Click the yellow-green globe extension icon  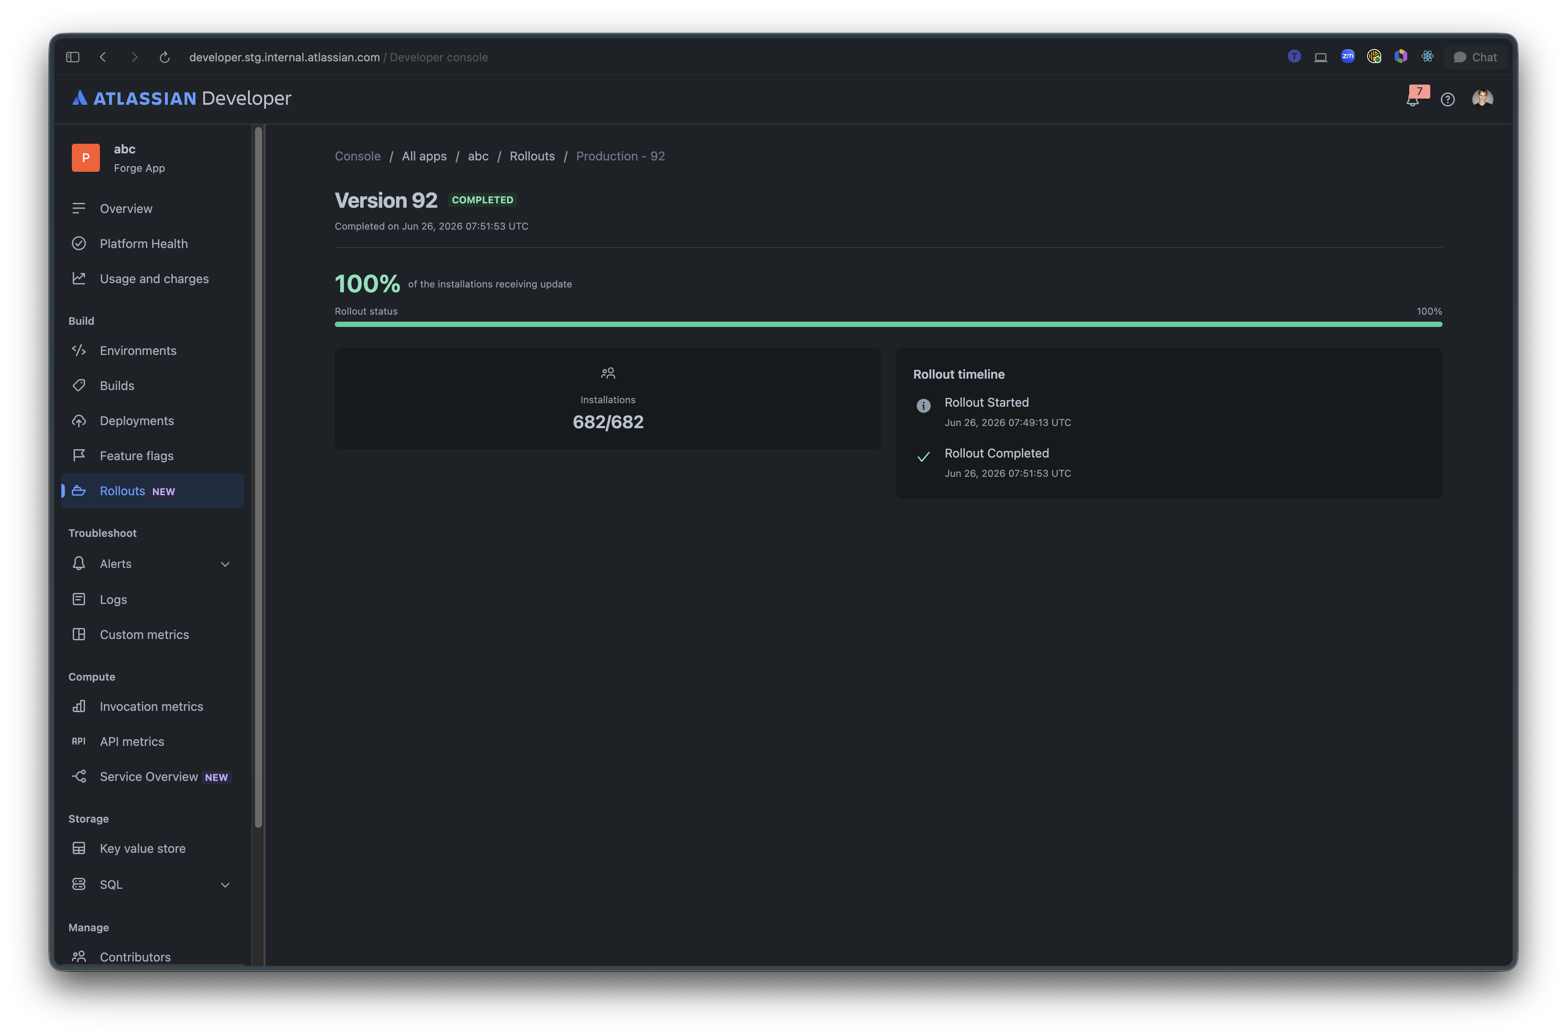tap(1374, 57)
